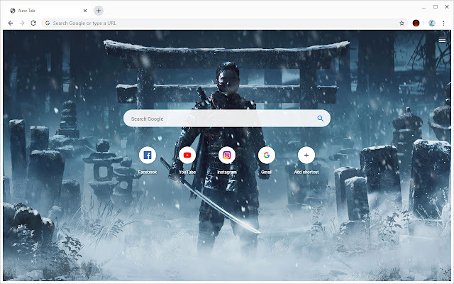454x284 pixels.
Task: Open the Facebook shortcut icon
Action: point(148,155)
